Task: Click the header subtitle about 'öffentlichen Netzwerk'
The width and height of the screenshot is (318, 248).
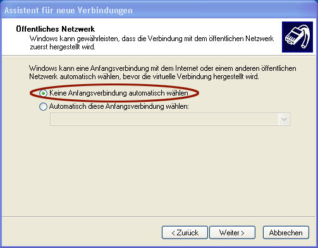Action: point(152,42)
